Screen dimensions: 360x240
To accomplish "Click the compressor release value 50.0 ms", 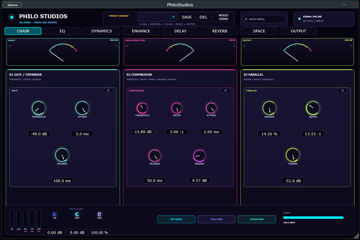I will 154,180.
